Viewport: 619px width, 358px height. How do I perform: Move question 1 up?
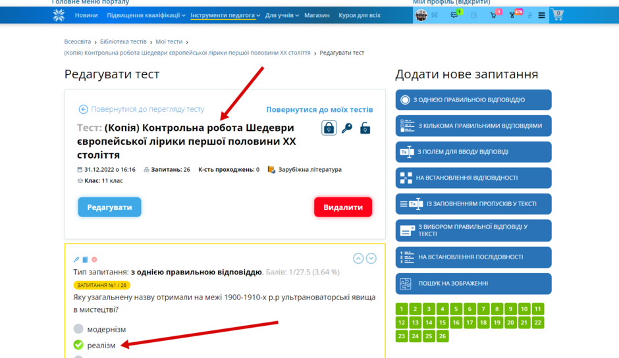(x=358, y=259)
